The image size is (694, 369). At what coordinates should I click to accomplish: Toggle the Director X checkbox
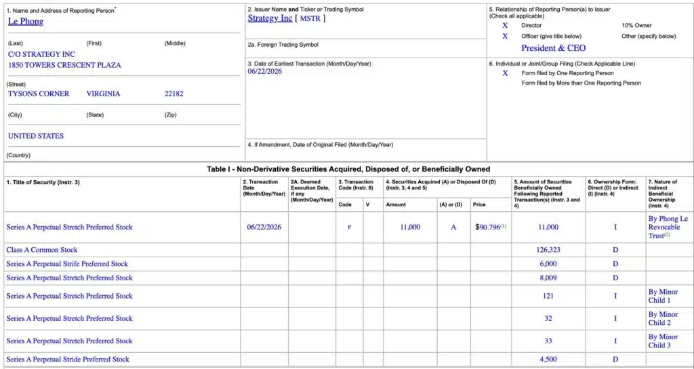click(x=505, y=26)
